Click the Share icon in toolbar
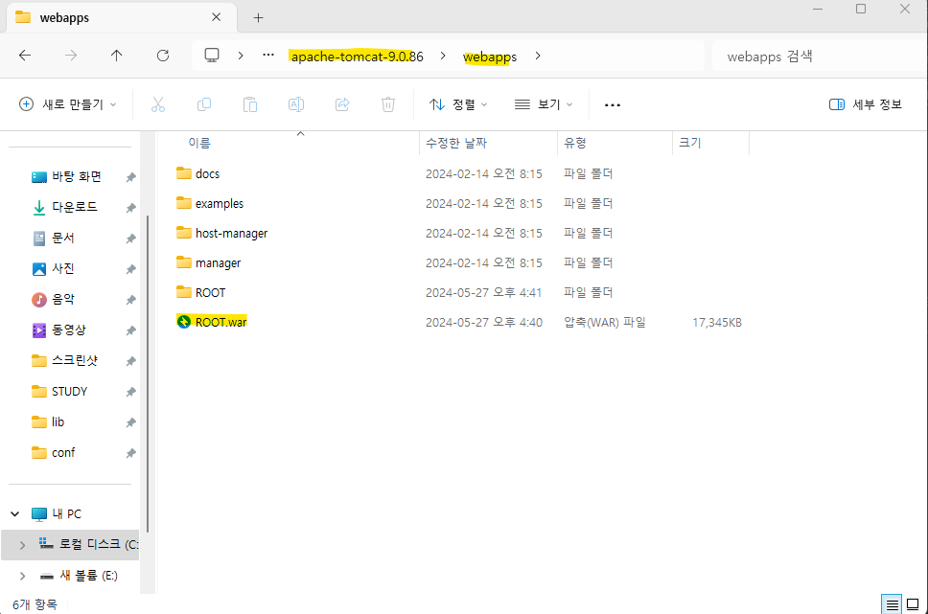The image size is (928, 614). [x=342, y=104]
